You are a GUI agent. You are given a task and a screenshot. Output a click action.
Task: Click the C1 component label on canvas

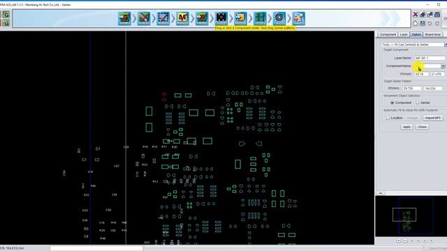pos(84,160)
